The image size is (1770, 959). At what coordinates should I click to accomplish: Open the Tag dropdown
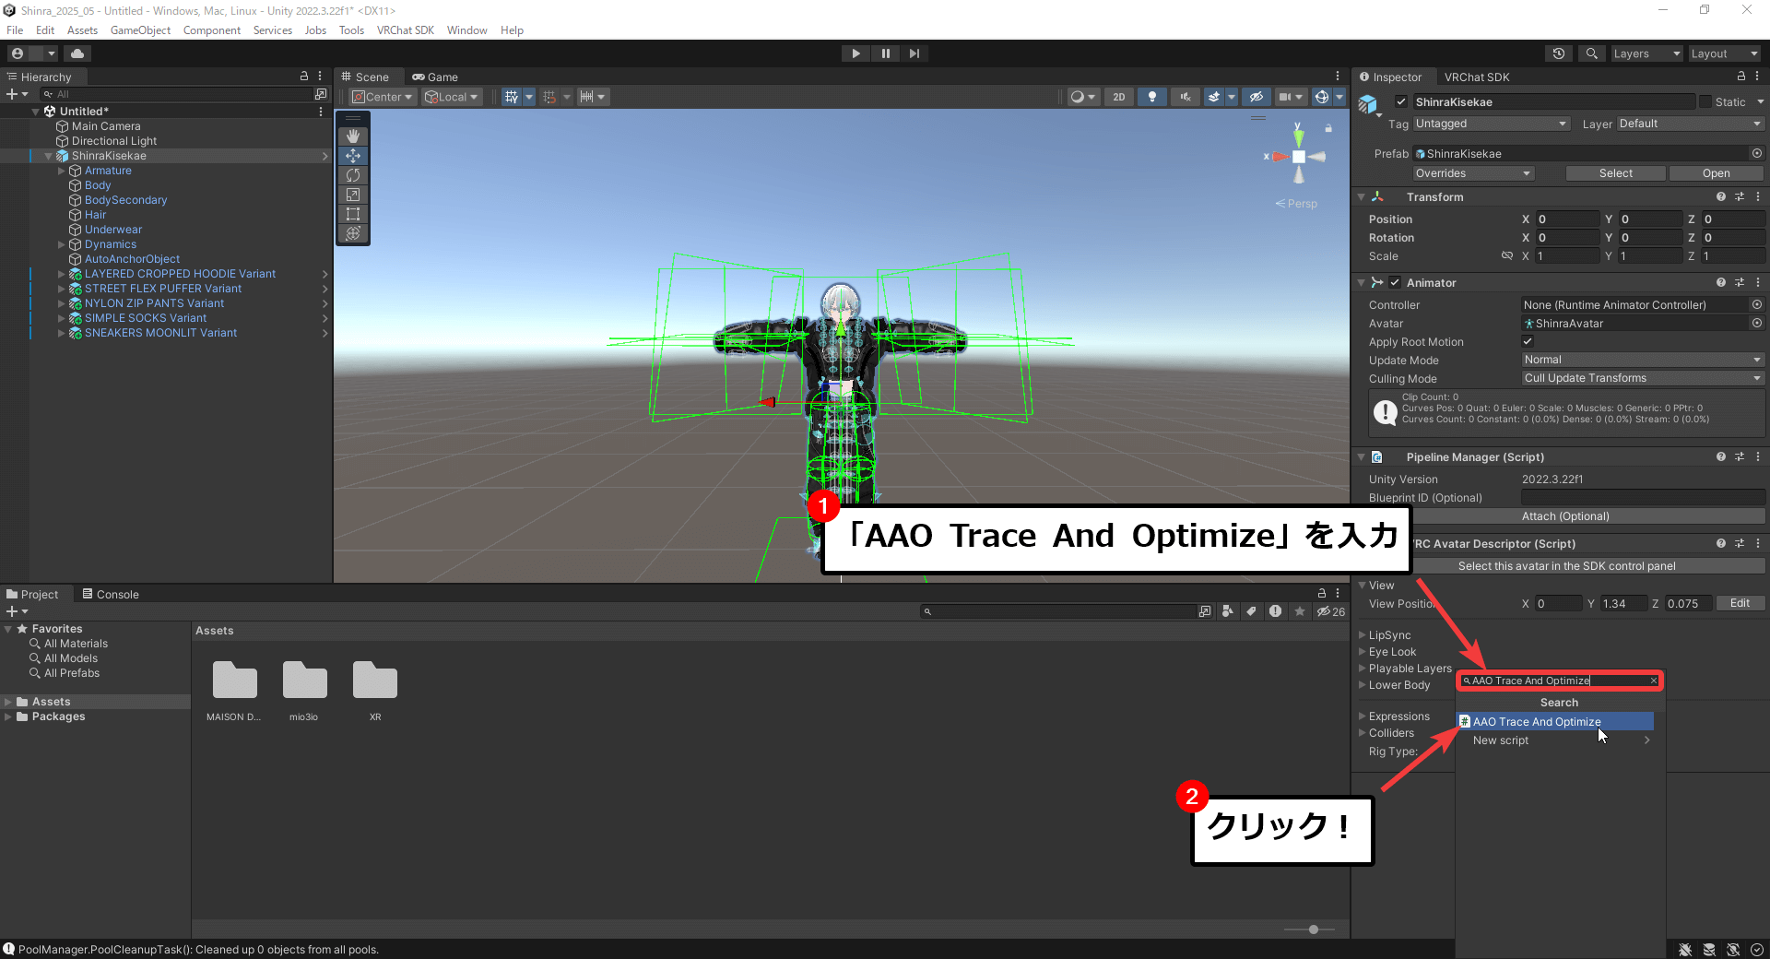[x=1491, y=124]
